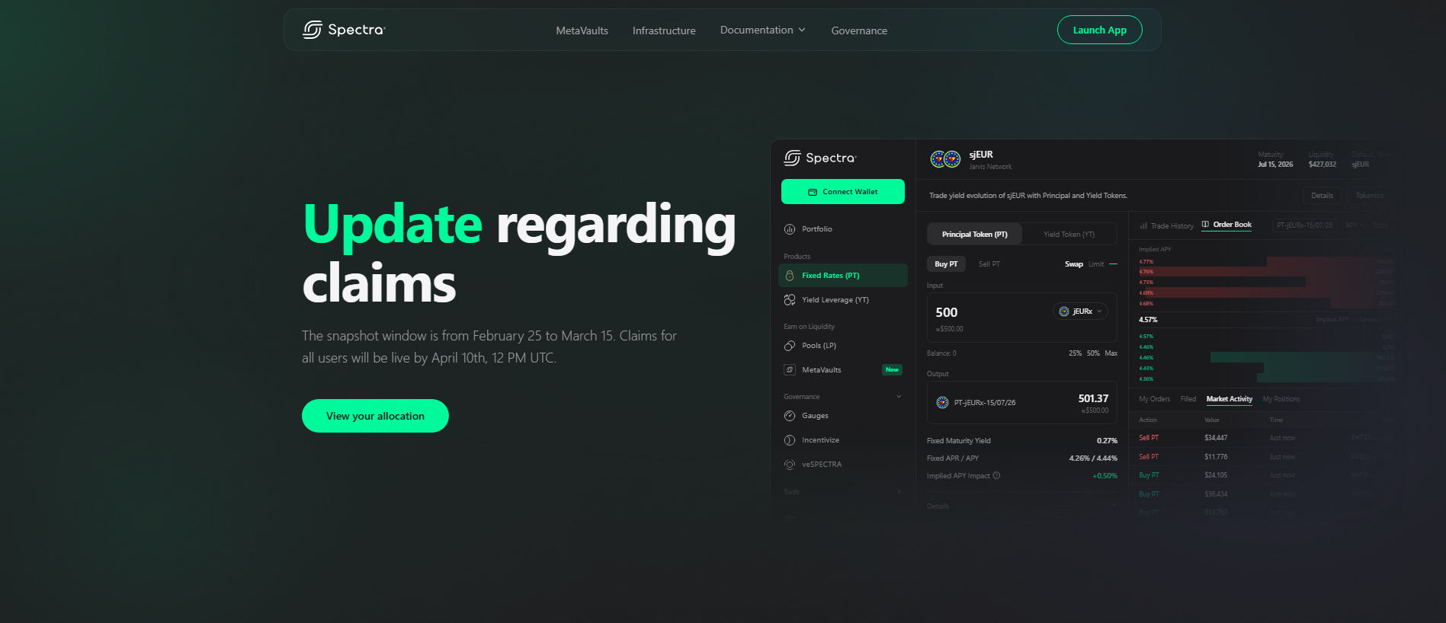Click the Gauges icon
The height and width of the screenshot is (623, 1446).
790,416
